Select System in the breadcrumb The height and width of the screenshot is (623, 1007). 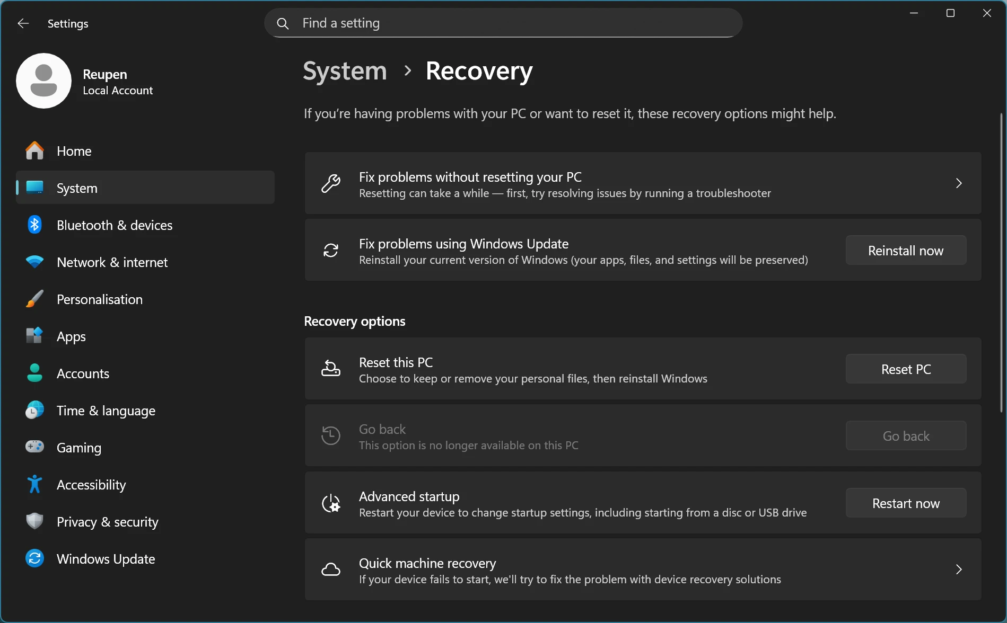(x=344, y=70)
